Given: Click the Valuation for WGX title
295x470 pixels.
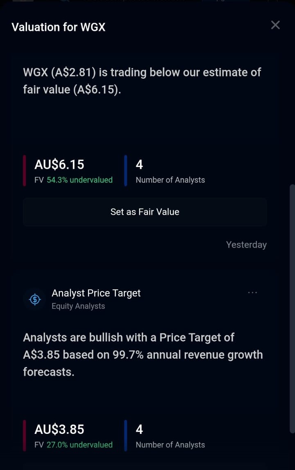Looking at the screenshot, I should tap(58, 27).
